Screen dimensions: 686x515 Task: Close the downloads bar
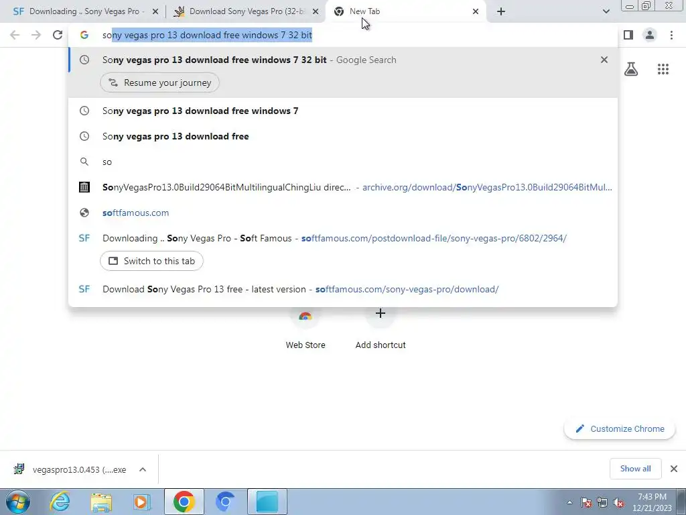[674, 469]
